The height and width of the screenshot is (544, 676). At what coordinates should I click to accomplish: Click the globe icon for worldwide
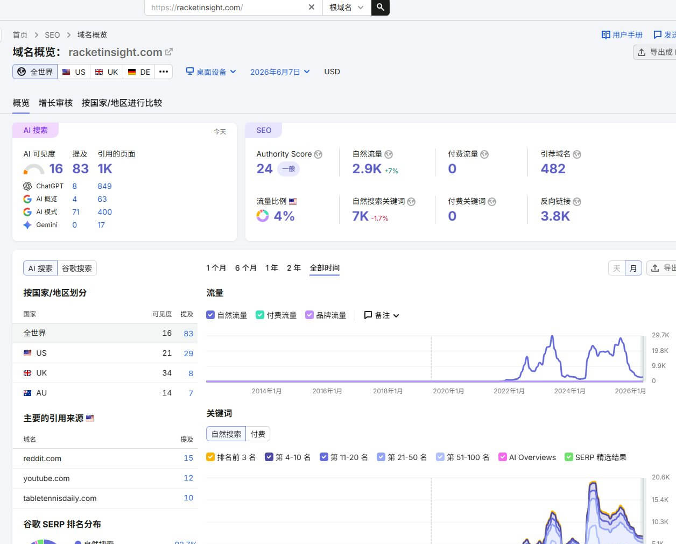click(x=22, y=72)
